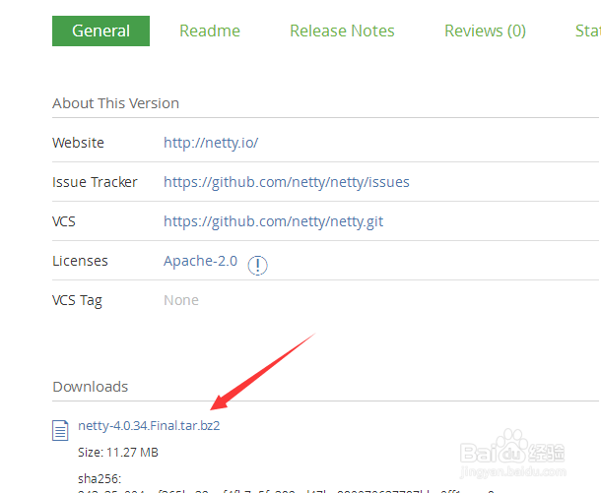
Task: View the Reviews (0) tab
Action: point(485,31)
